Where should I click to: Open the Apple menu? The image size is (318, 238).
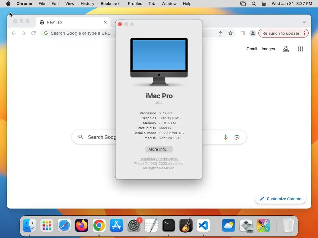[8, 4]
